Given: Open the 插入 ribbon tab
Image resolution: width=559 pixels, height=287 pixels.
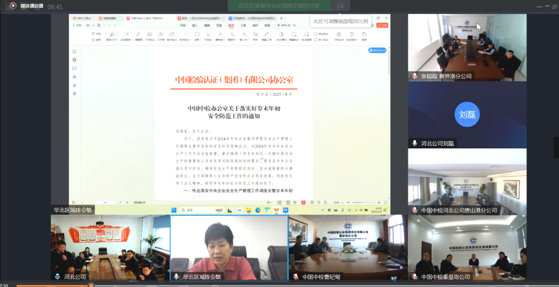Looking at the screenshot, I should point(195,25).
